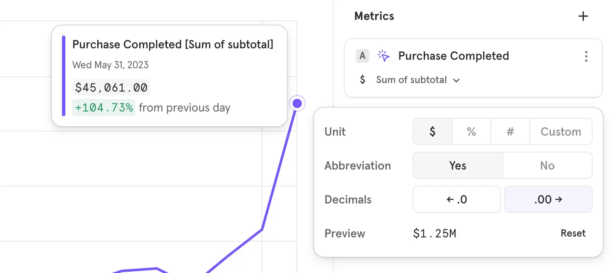
Task: Disable abbreviation by clicking No
Action: tap(548, 165)
